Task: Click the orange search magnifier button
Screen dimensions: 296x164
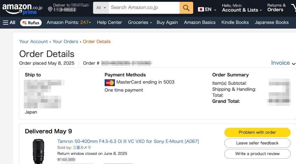Action: point(186,8)
